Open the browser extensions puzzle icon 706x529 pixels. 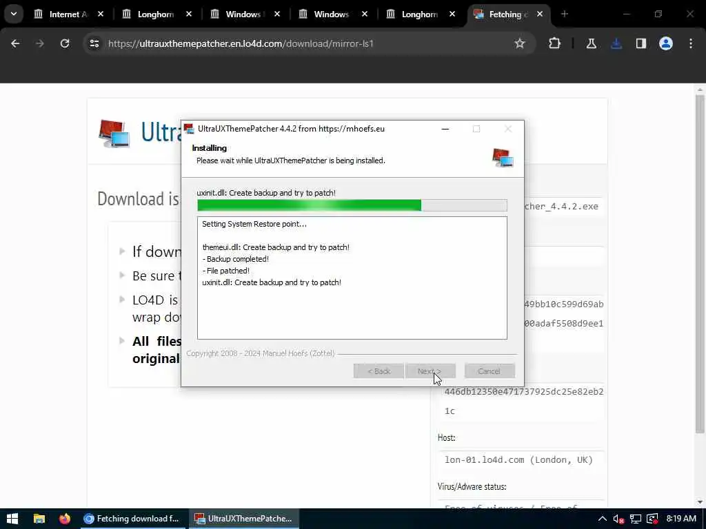[x=555, y=43]
